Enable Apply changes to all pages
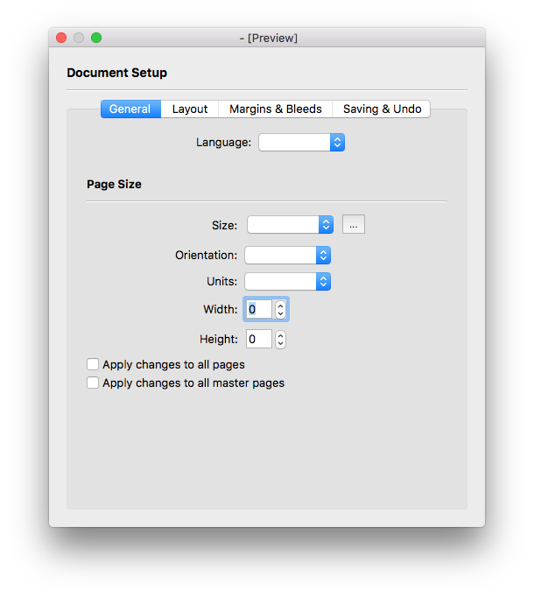 (93, 364)
